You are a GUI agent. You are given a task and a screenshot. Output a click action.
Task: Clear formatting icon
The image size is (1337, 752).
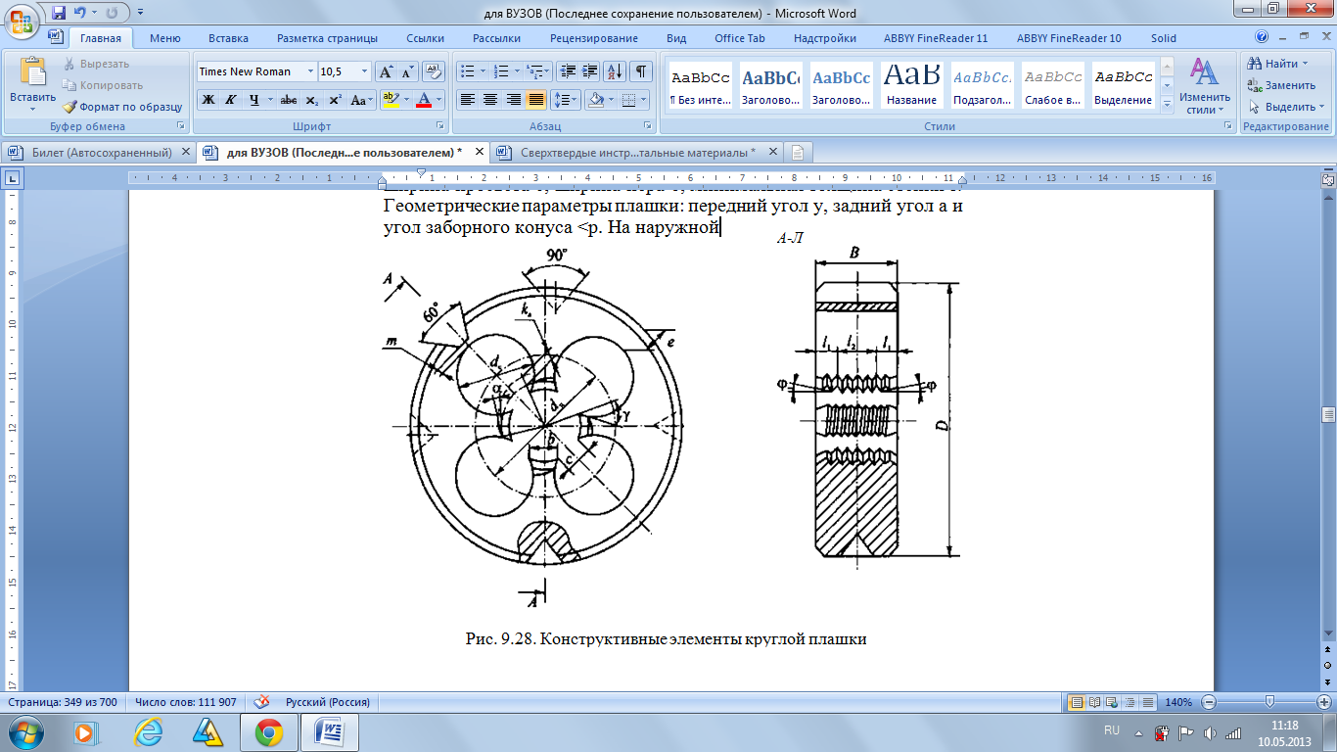point(435,71)
